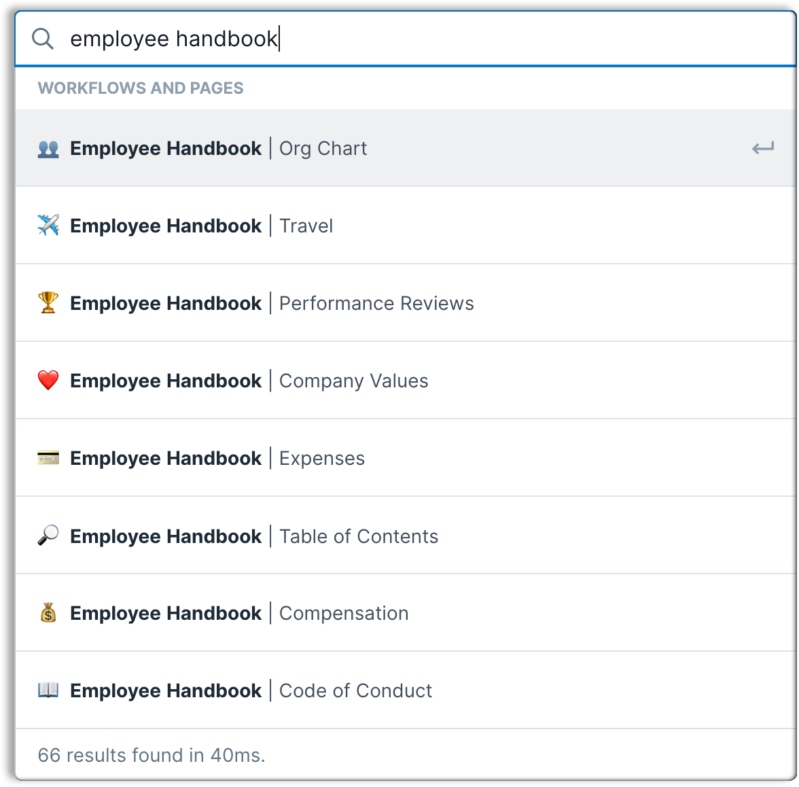Open the Org Chart handbook result
799x787 pixels.
323,149
